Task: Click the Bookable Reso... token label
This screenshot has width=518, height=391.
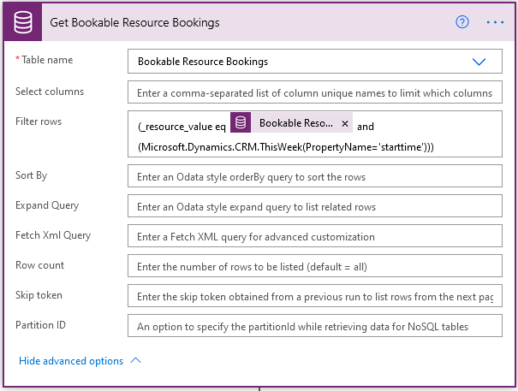Action: (x=296, y=123)
